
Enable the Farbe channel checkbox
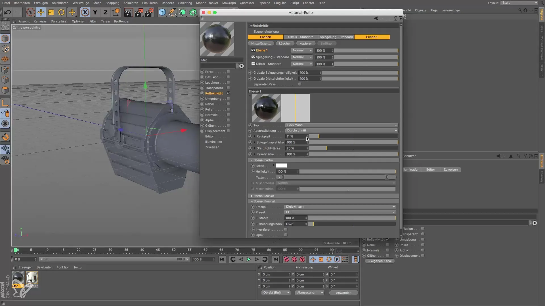coord(228,72)
